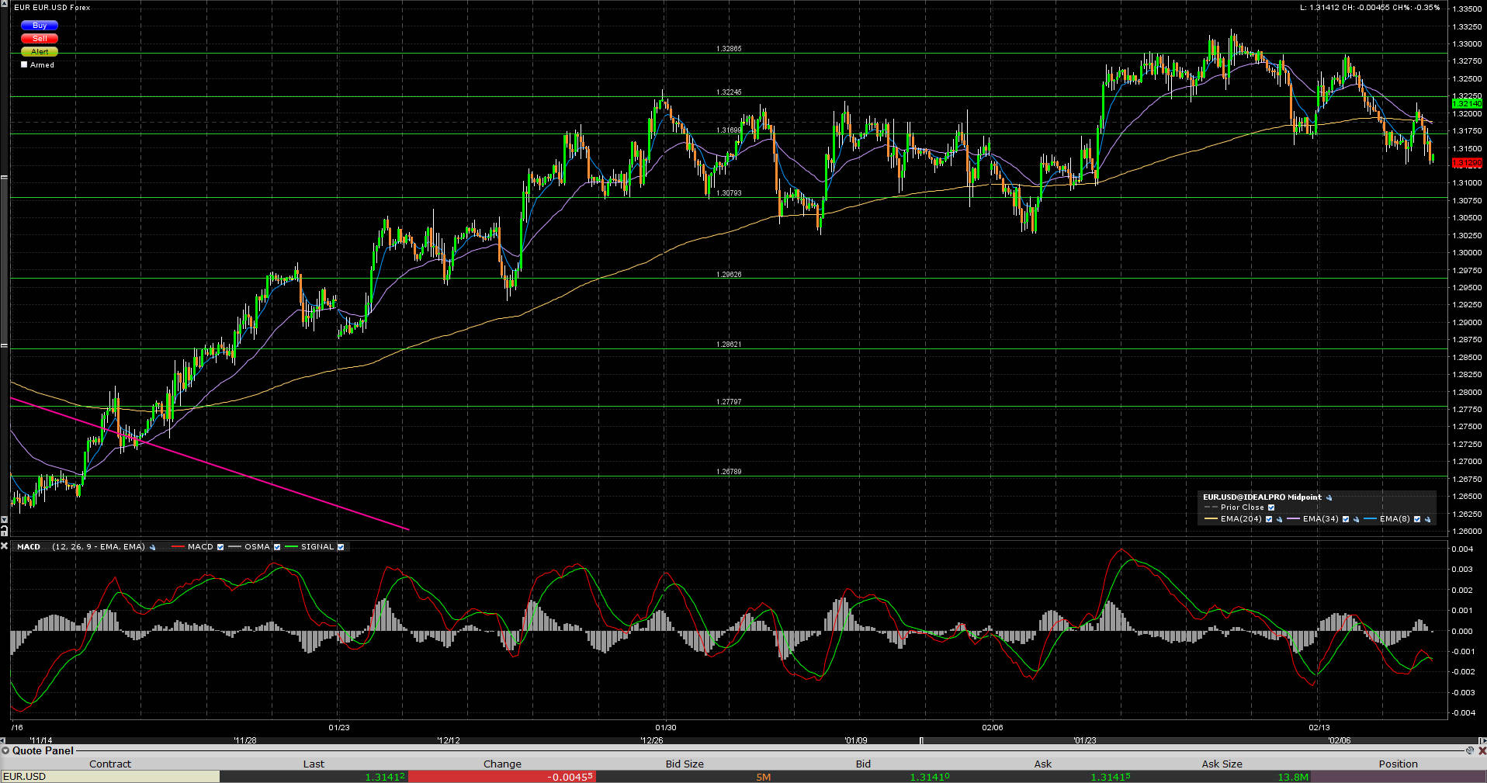Click the Bid Size 5M cell
Screen dimensions: 1487x783
point(685,777)
